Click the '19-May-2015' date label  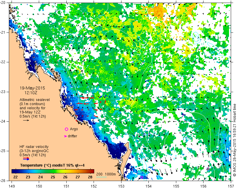click(32, 88)
